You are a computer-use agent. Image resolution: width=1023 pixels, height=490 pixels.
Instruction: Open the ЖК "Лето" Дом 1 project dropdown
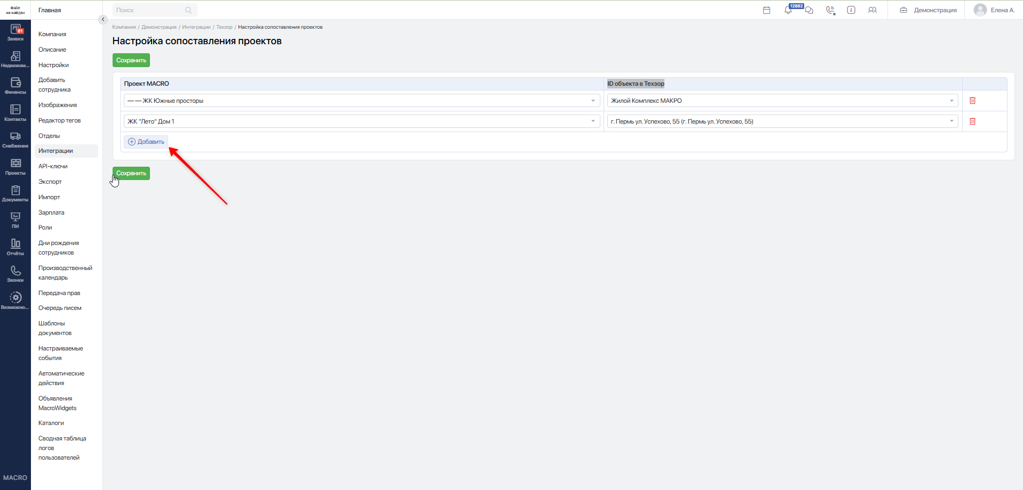[362, 121]
